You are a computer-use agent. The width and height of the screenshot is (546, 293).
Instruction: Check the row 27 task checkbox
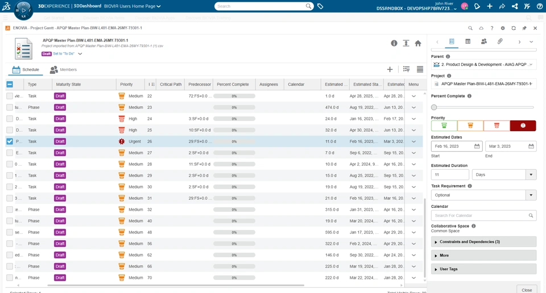click(10, 153)
